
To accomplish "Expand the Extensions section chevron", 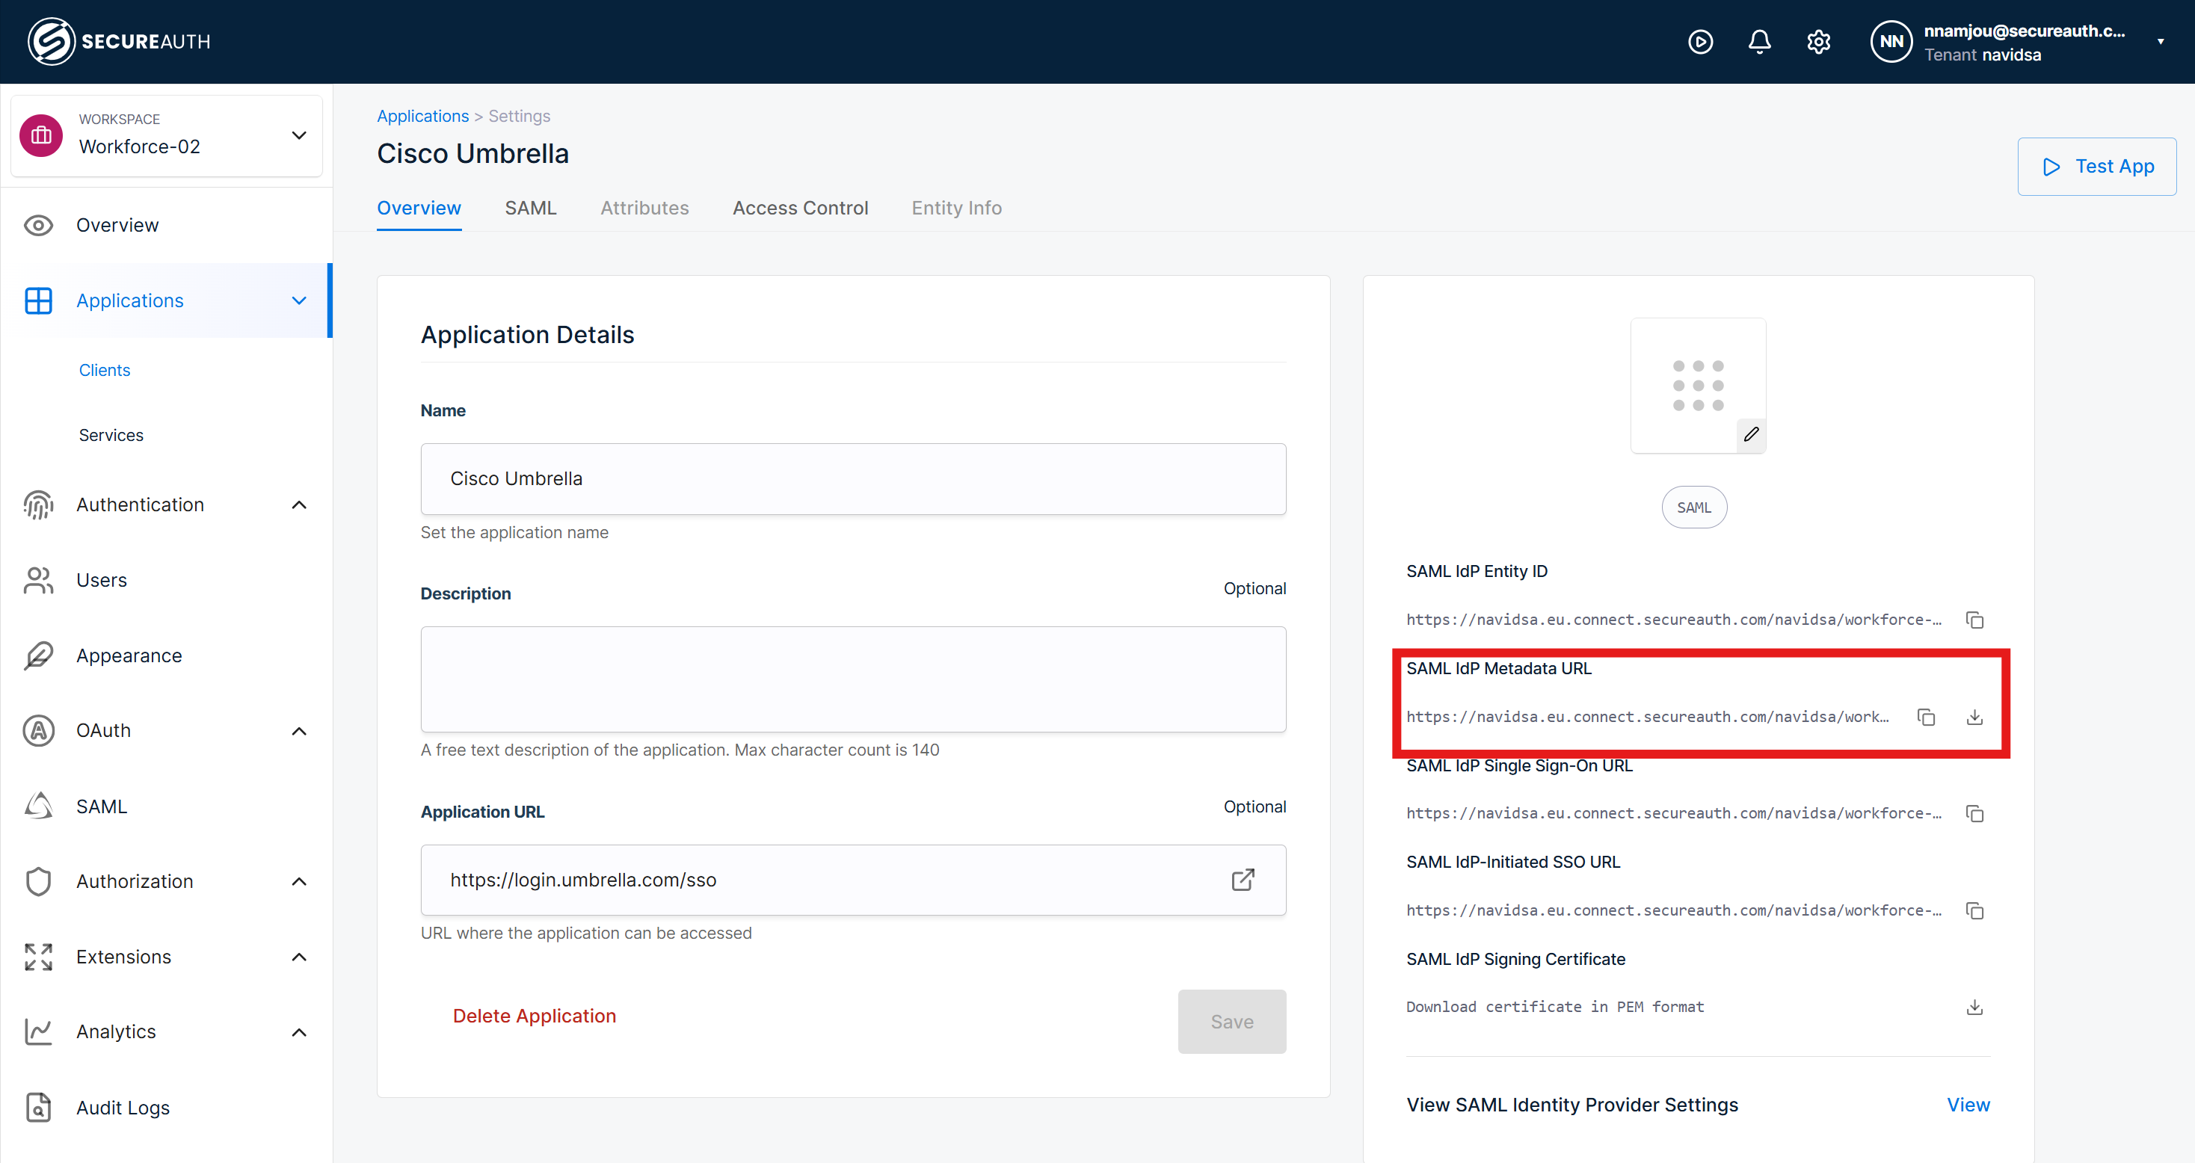I will pyautogui.click(x=299, y=957).
